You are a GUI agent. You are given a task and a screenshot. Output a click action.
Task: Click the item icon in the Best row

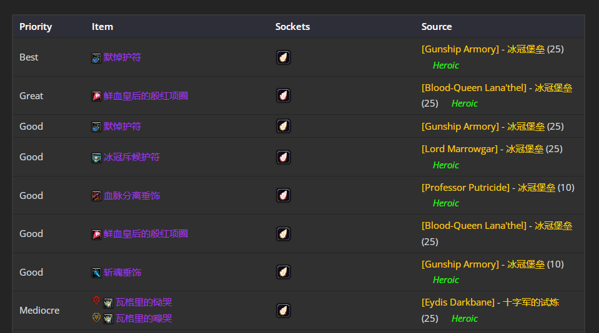tap(96, 58)
